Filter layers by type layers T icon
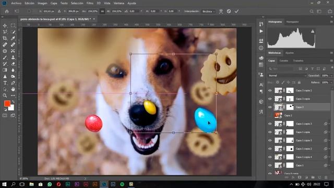The image size is (334, 188). [x=312, y=68]
